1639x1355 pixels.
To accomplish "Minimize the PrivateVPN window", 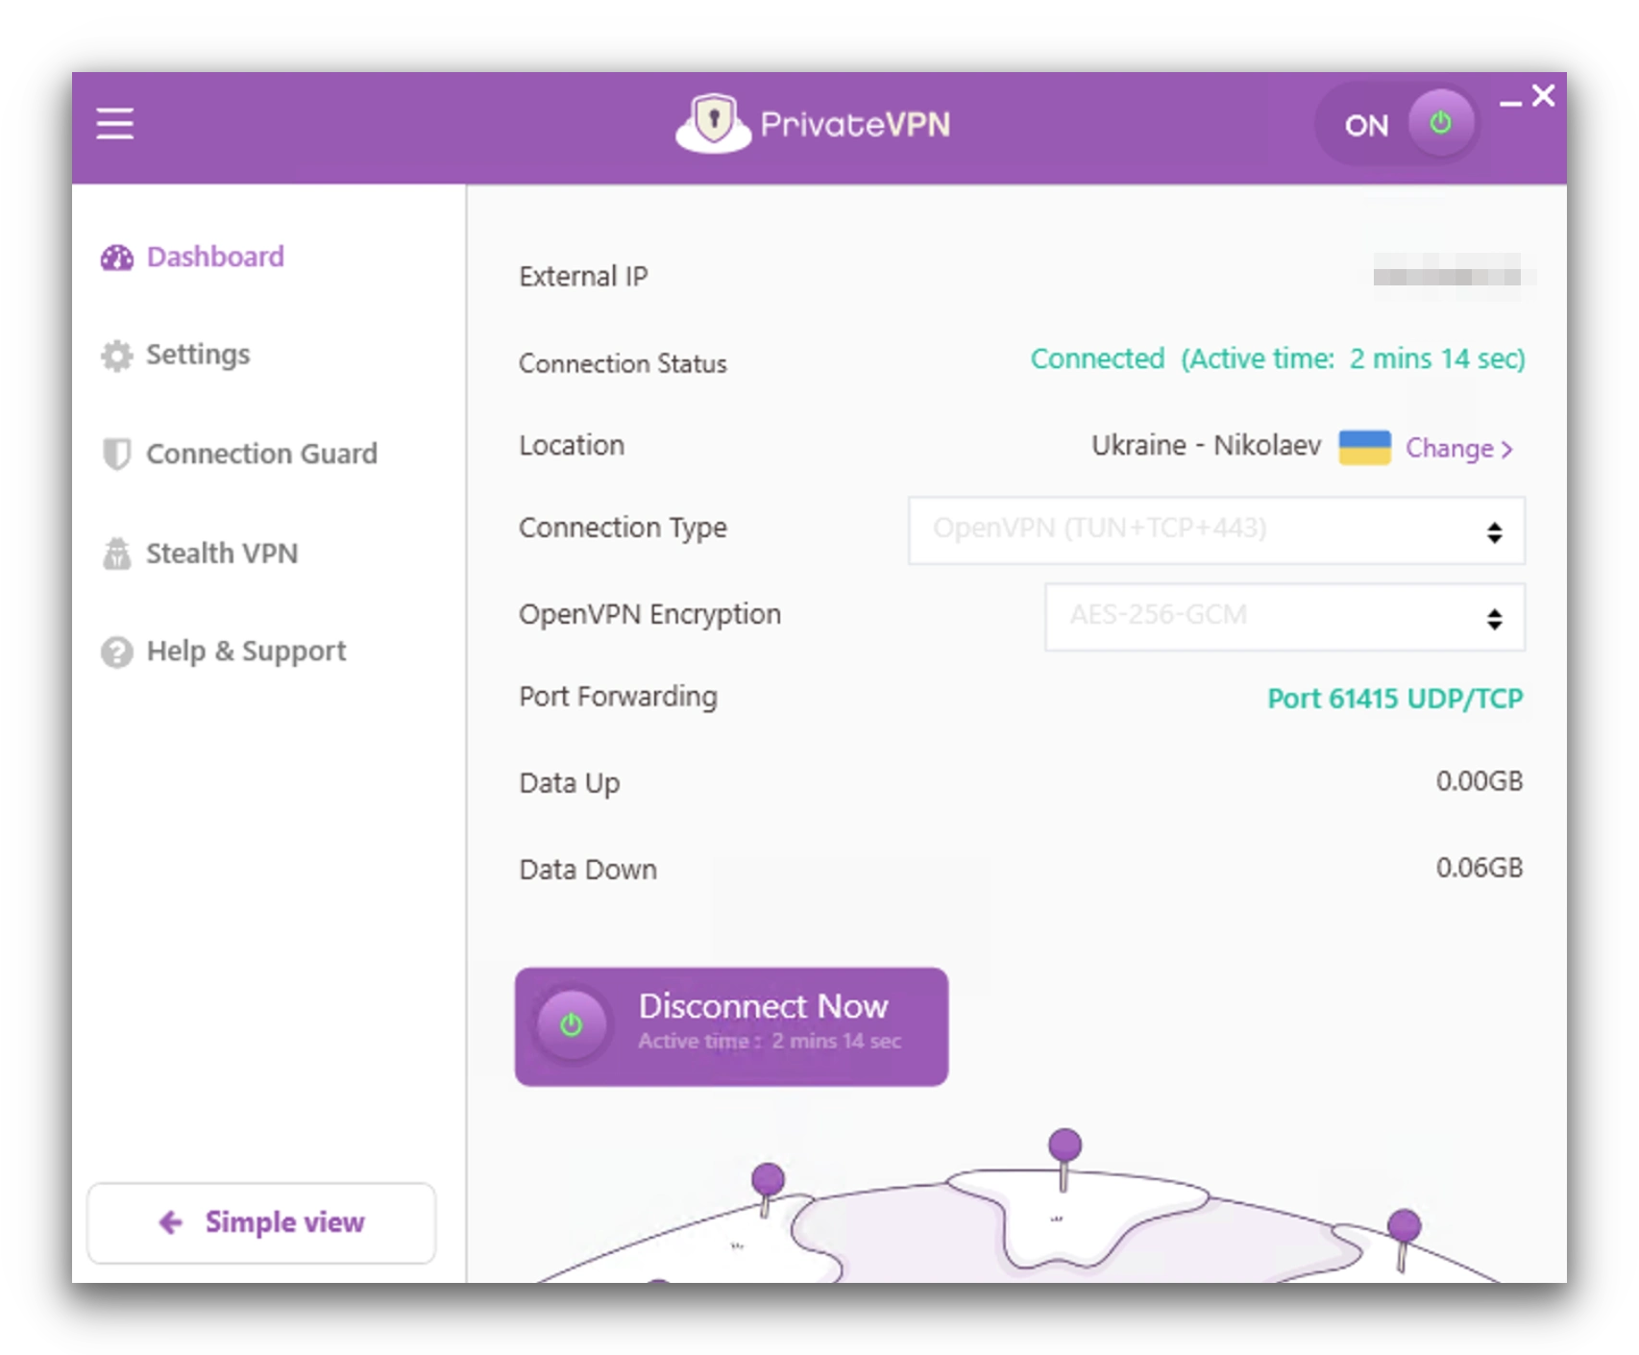I will click(x=1510, y=103).
